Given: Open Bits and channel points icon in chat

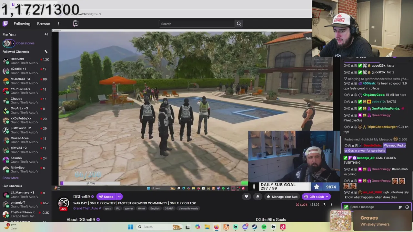Looking at the screenshot, I should (x=400, y=207).
